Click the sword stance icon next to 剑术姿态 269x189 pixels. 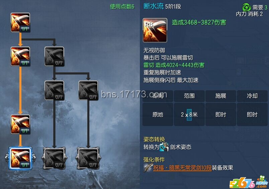[164, 147]
